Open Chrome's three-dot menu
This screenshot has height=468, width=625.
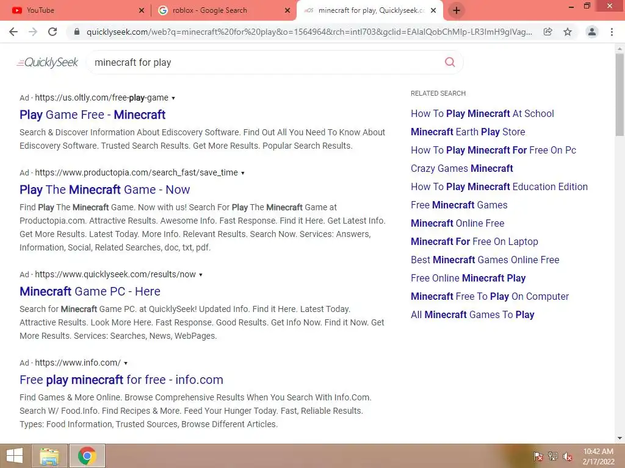pos(612,32)
